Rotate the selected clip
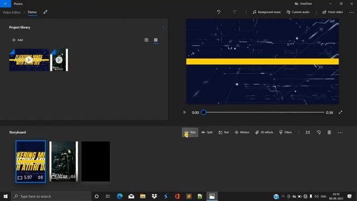This screenshot has height=201, width=357. 319,132
